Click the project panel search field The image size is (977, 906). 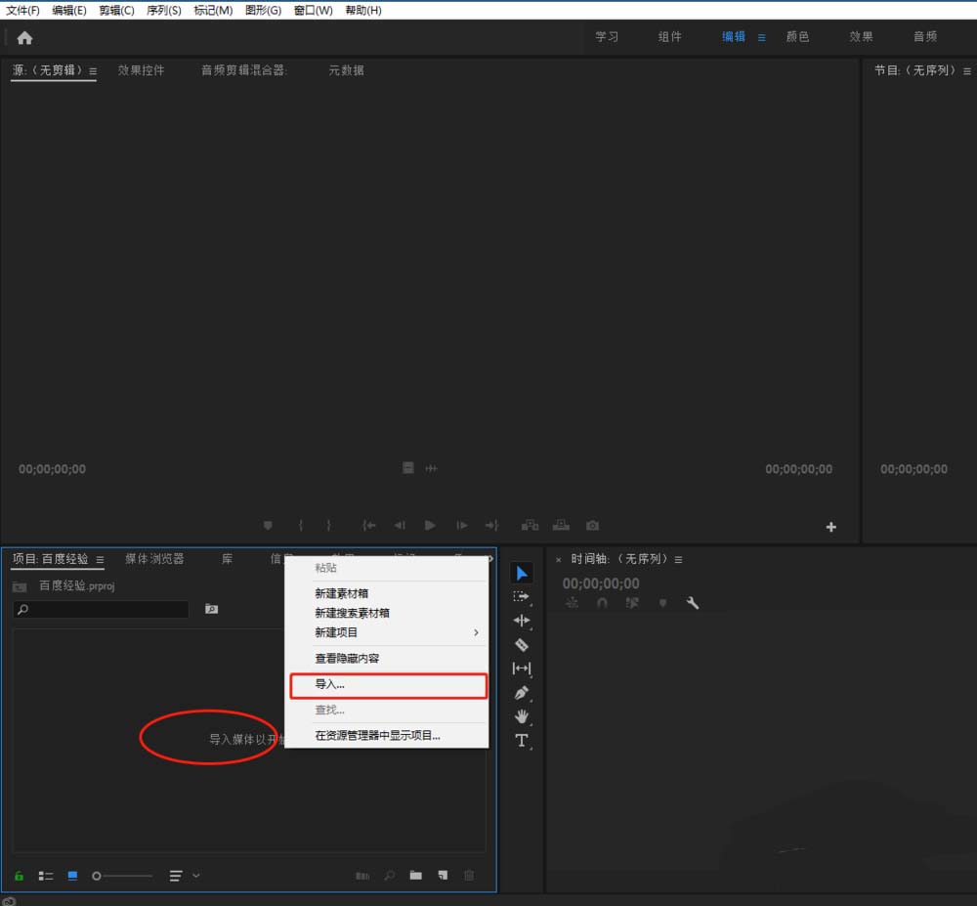106,609
